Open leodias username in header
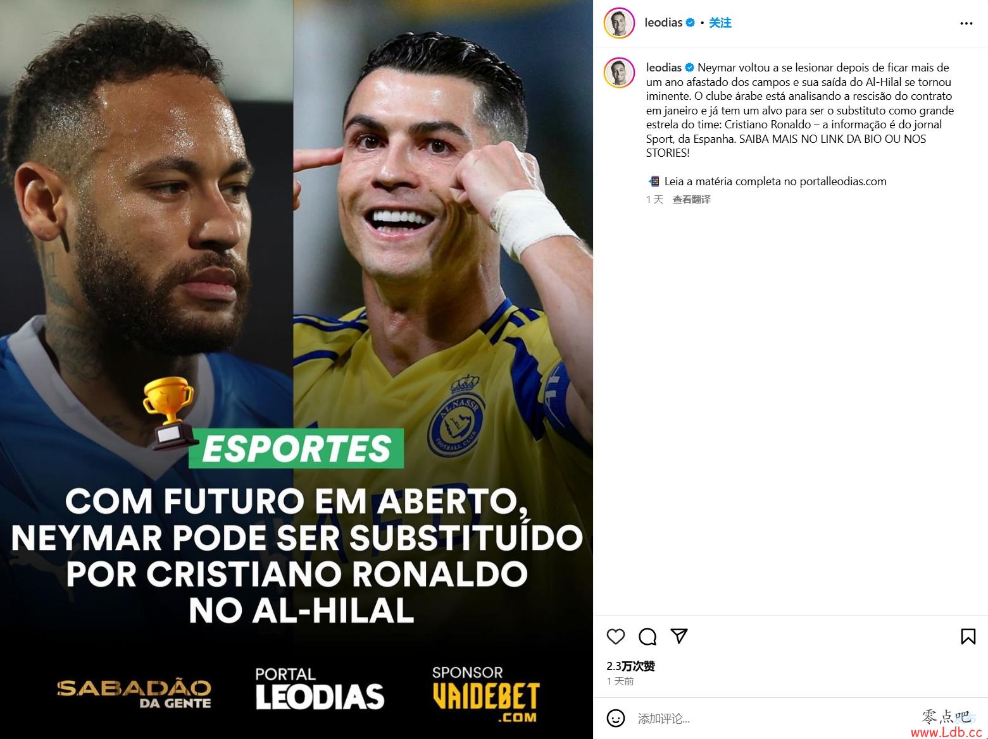 tap(663, 23)
